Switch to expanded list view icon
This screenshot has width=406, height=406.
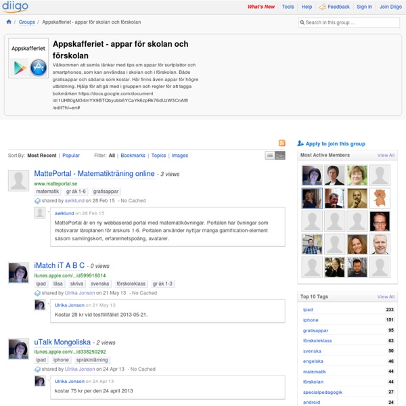[280, 156]
